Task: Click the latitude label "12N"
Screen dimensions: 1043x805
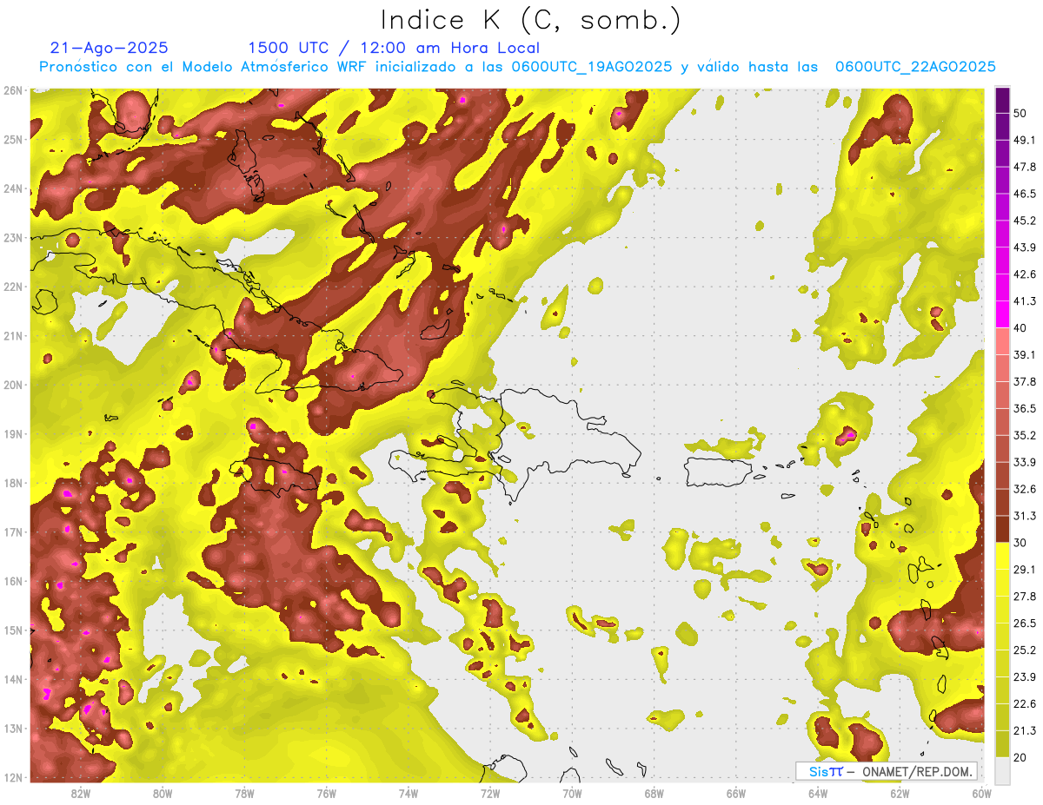Action: coord(12,777)
